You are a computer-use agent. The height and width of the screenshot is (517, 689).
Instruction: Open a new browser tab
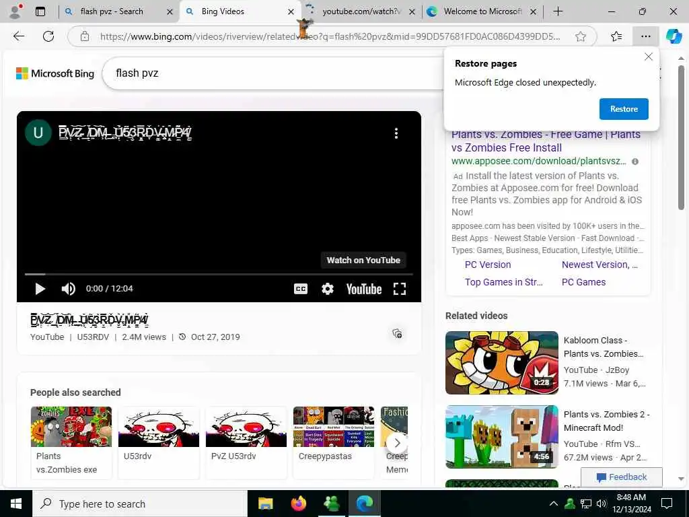point(558,11)
